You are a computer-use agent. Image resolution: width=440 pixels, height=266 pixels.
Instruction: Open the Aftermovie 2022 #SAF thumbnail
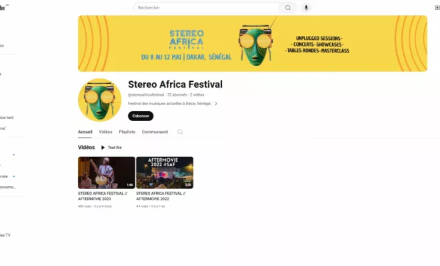pos(165,172)
